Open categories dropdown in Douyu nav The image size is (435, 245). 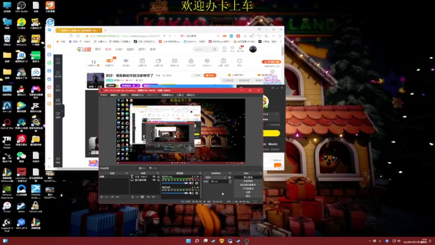(119, 49)
